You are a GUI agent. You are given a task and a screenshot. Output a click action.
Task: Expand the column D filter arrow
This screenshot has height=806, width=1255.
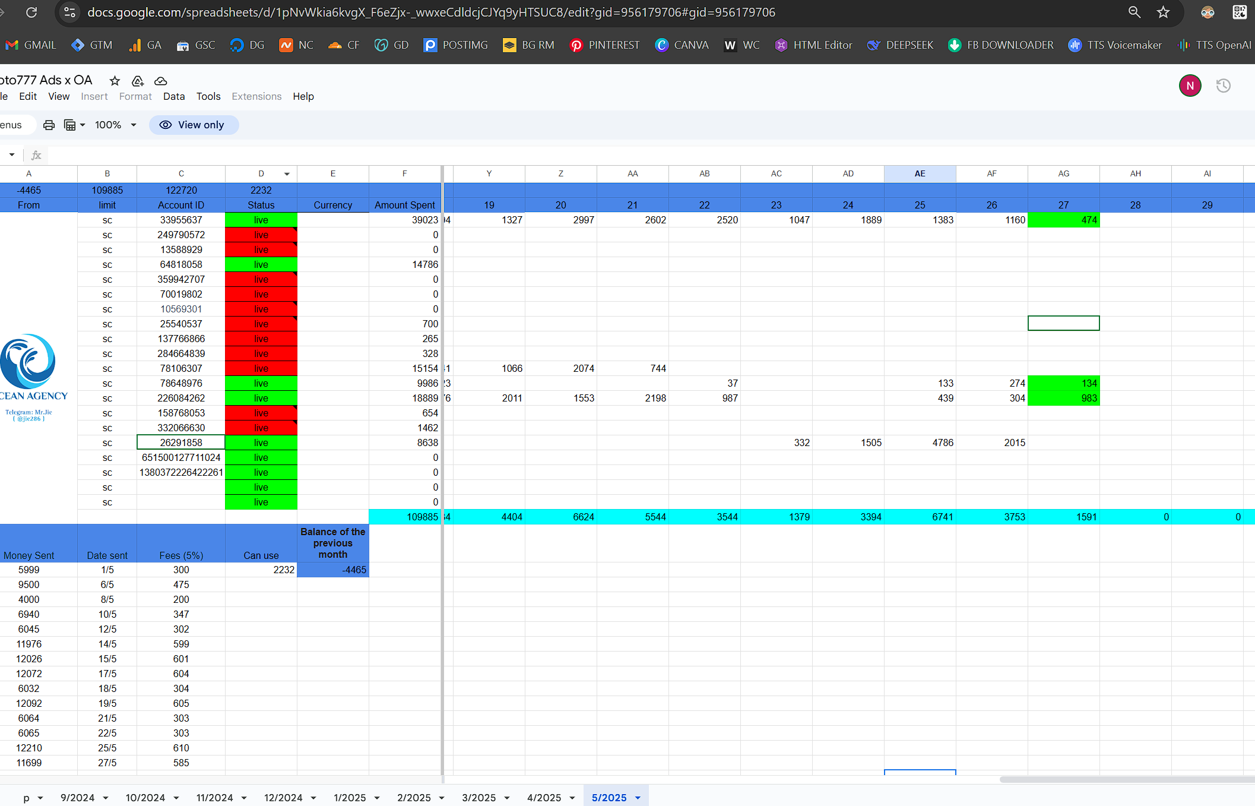pyautogui.click(x=287, y=174)
